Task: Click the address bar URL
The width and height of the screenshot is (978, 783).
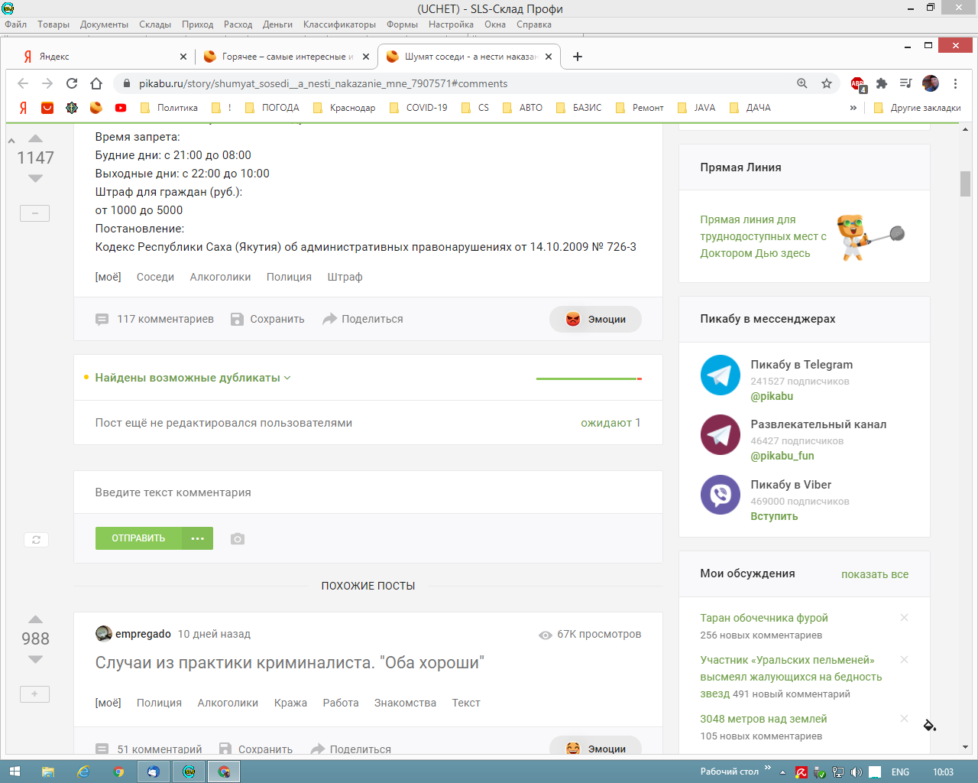Action: point(323,83)
